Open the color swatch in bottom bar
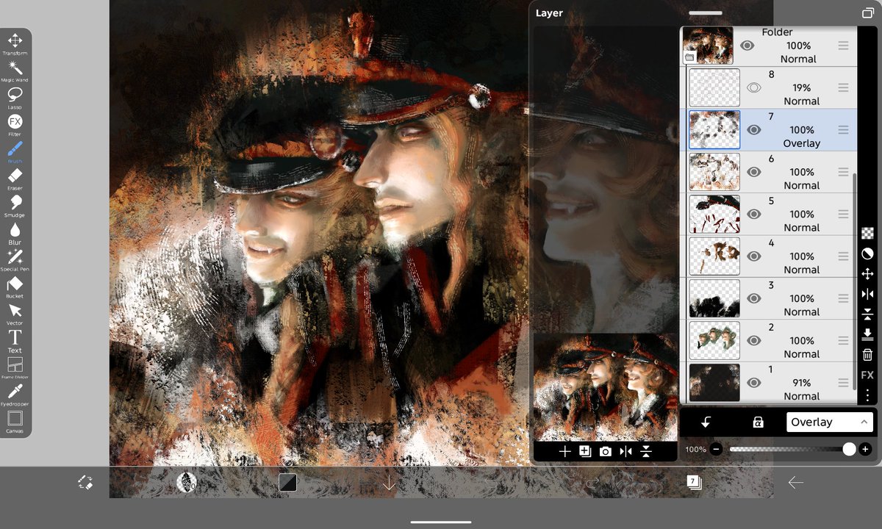 pos(287,482)
